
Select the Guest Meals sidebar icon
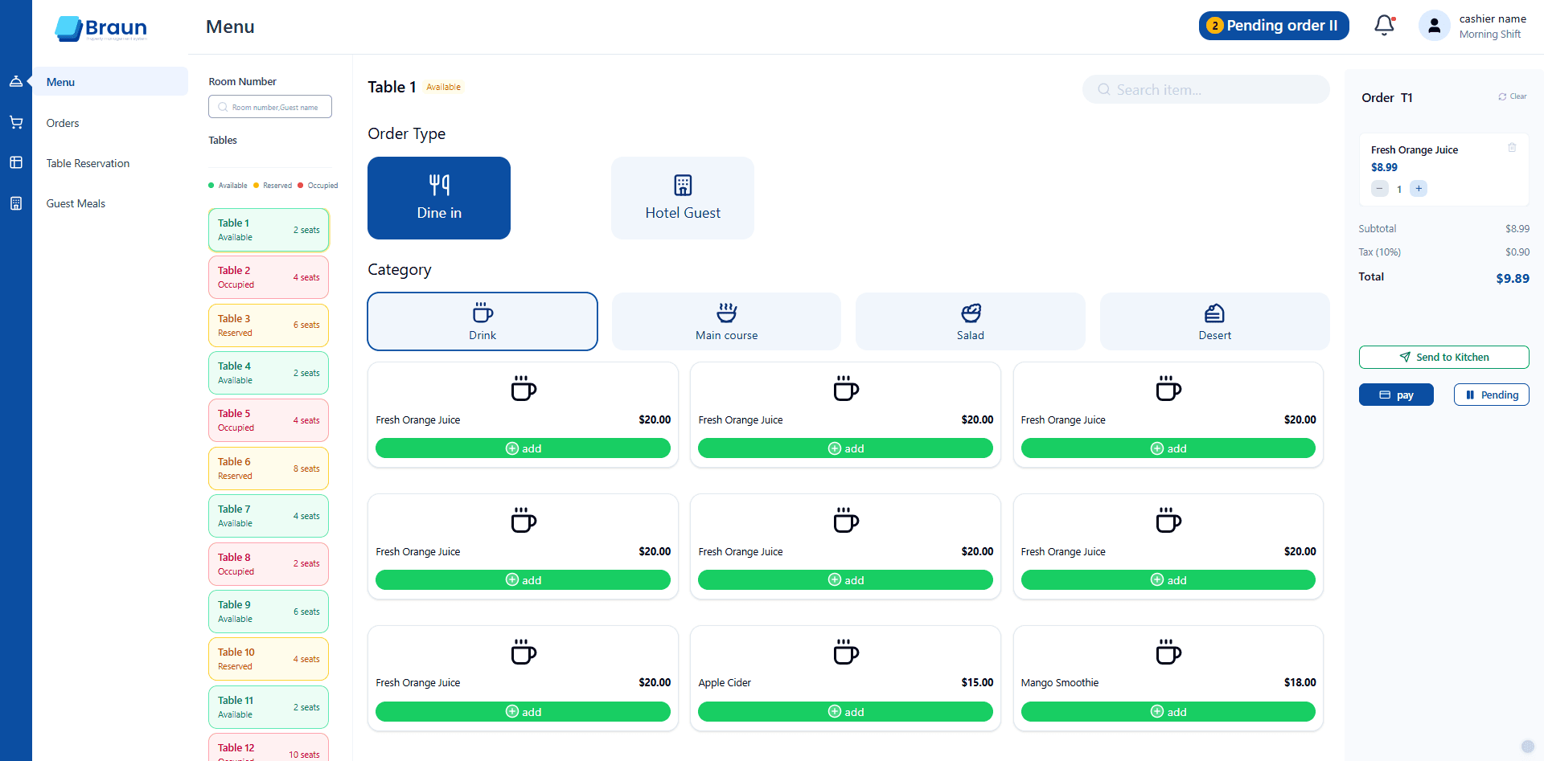click(16, 203)
